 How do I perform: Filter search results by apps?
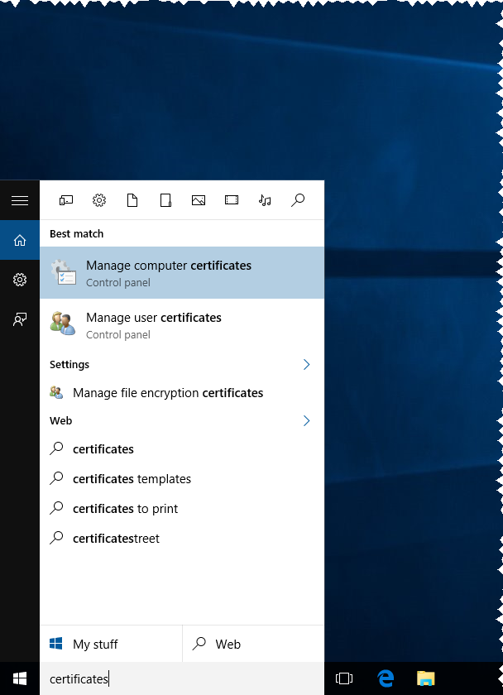(66, 200)
